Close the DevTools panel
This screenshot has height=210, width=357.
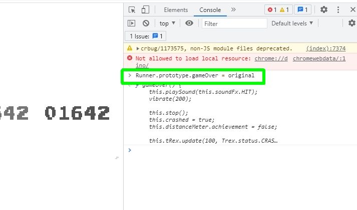352,9
